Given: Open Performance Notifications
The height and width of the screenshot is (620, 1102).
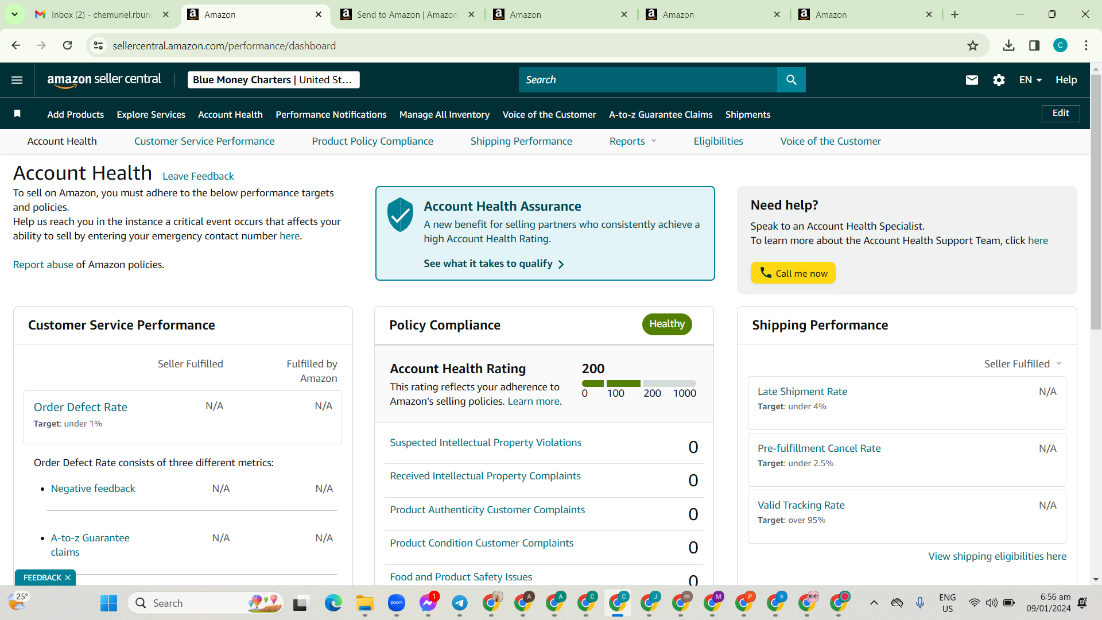Looking at the screenshot, I should (x=331, y=114).
